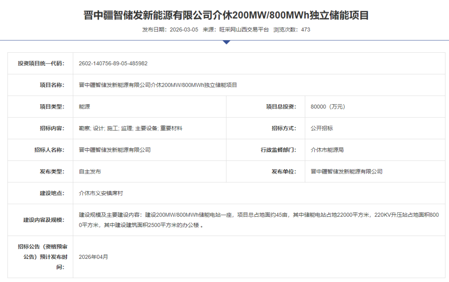
Task: Click the expected announcement date 2026年04月
Action: tap(94, 257)
